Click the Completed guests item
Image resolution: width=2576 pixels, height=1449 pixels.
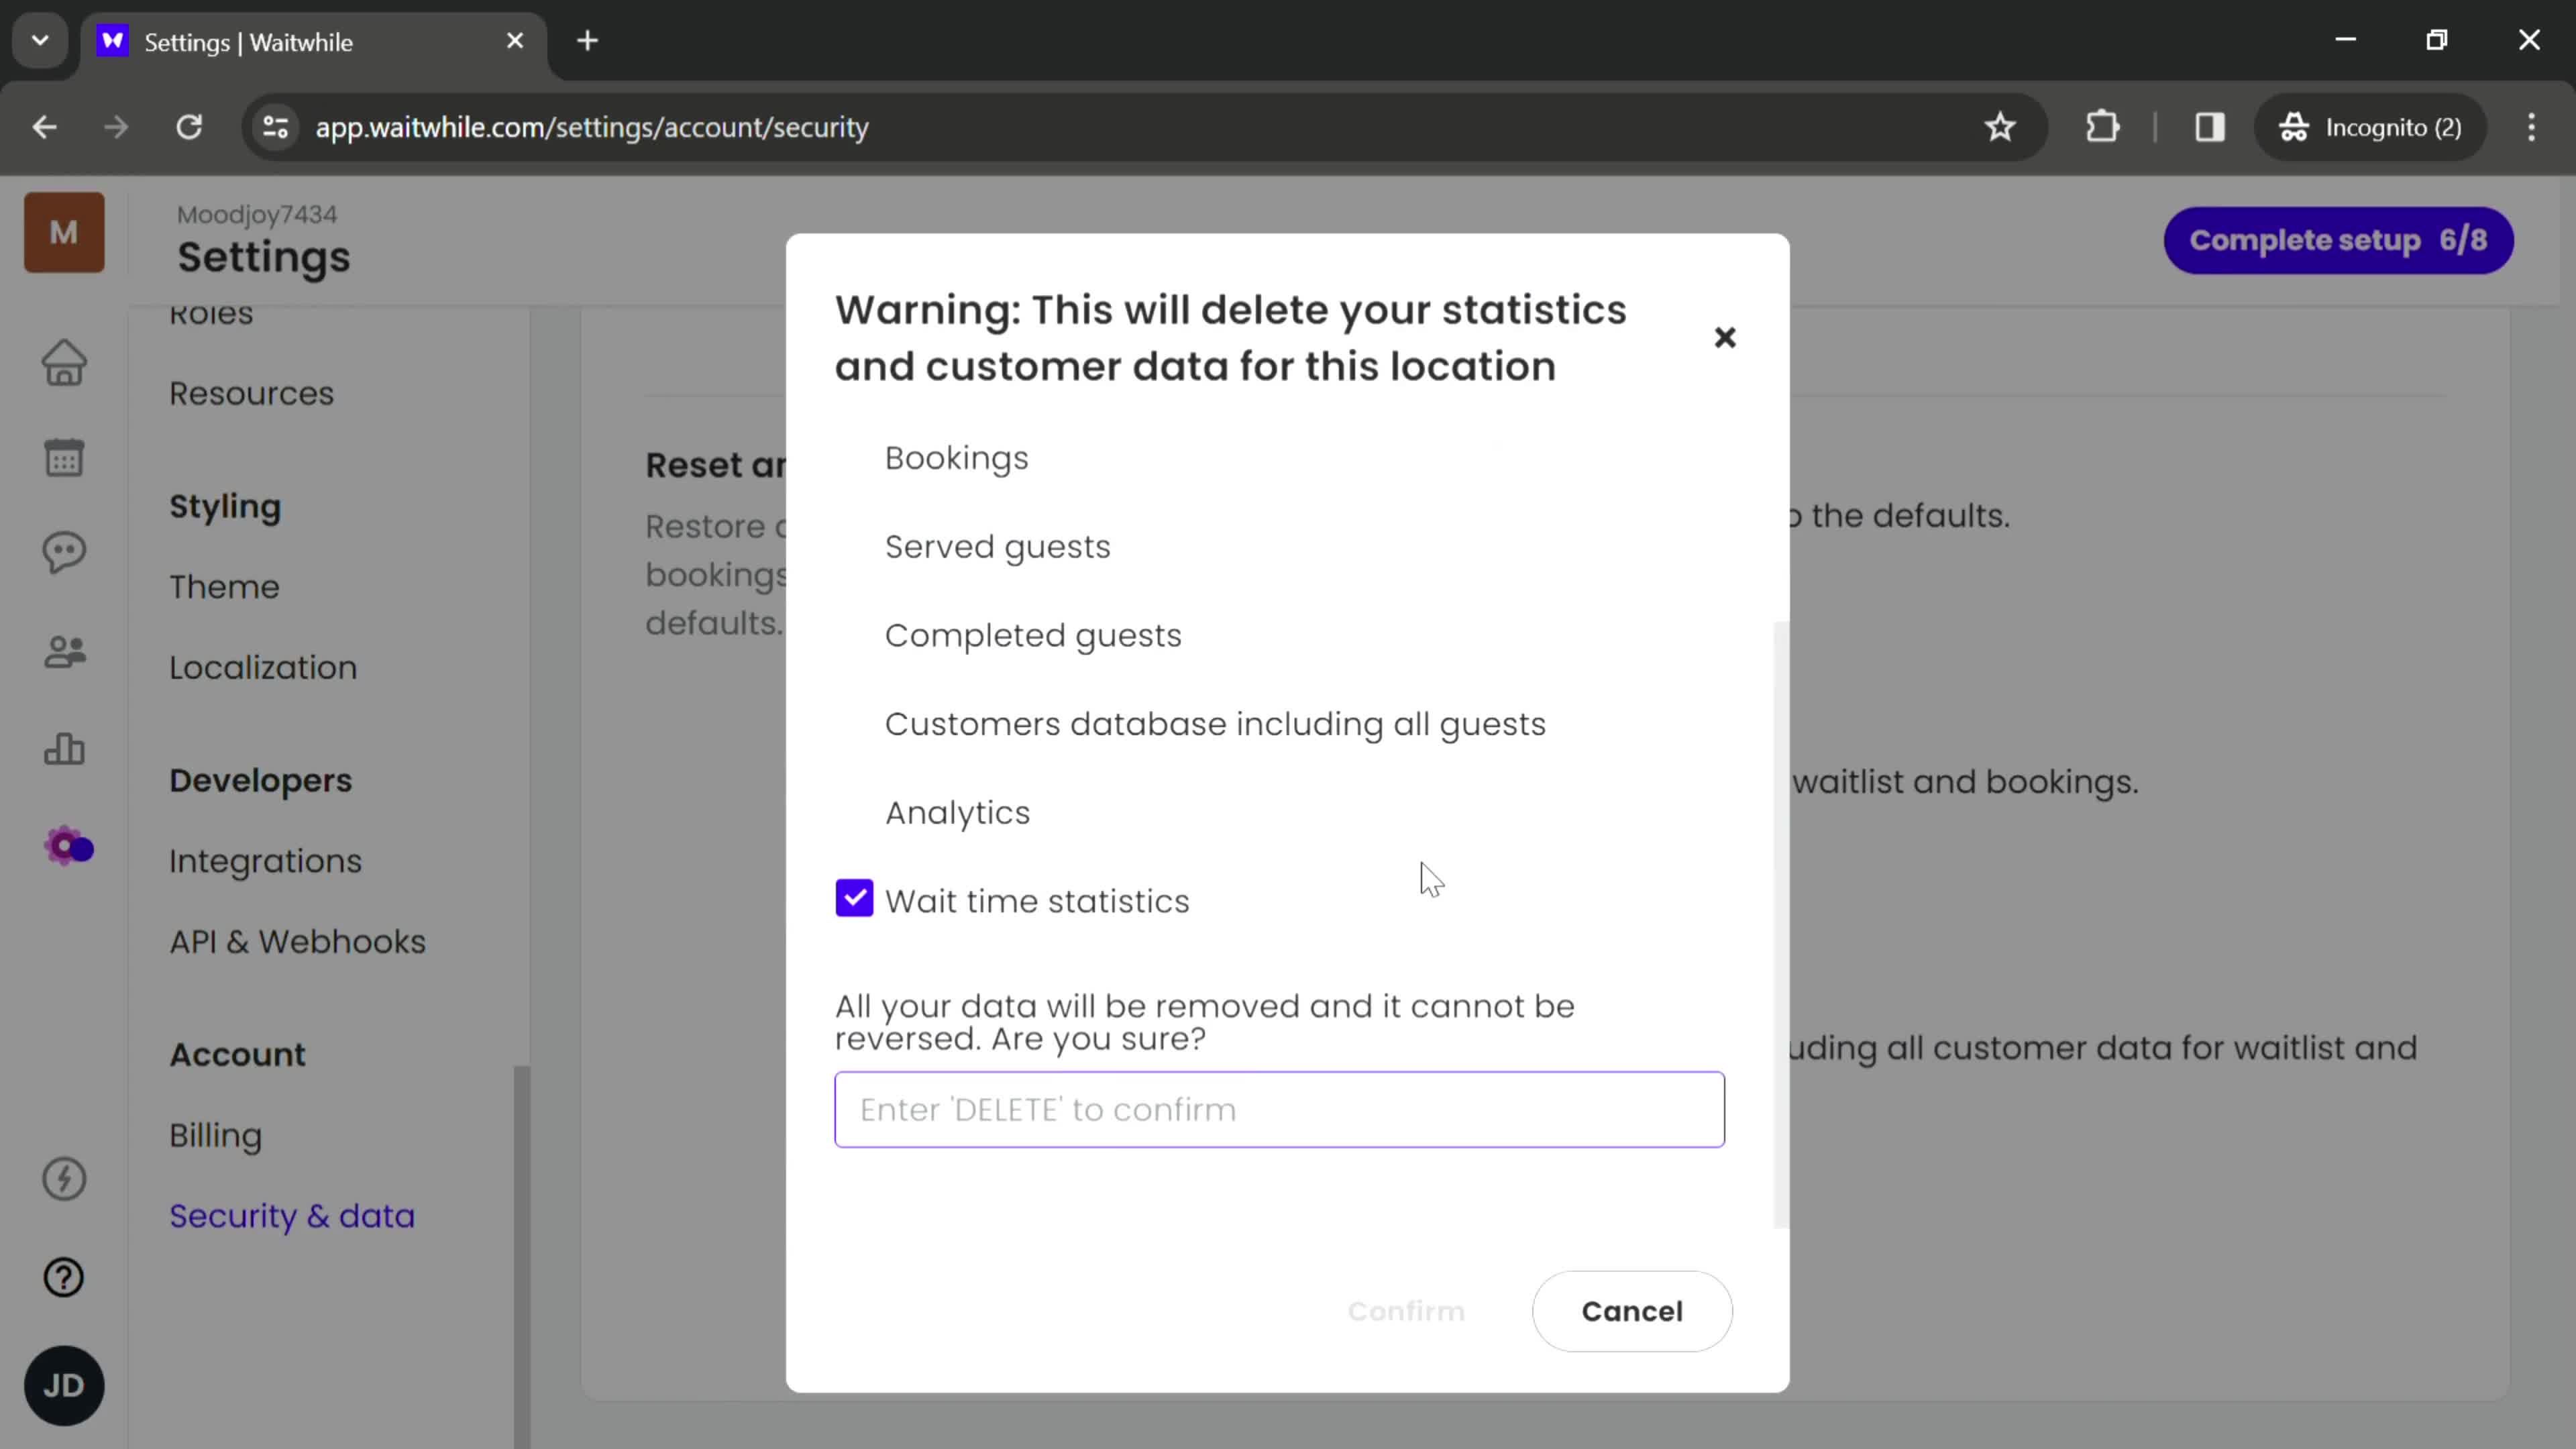coord(1033,635)
